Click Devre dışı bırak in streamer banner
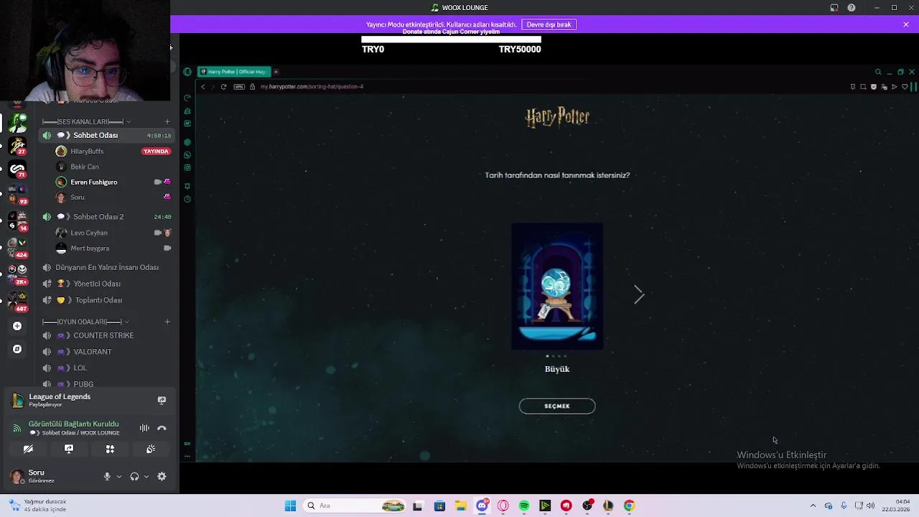919x517 pixels. [549, 24]
